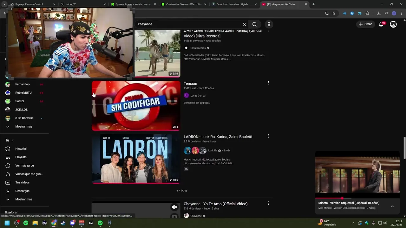Open Ultra Records channel link
This screenshot has height=228, width=406.
coord(198,48)
